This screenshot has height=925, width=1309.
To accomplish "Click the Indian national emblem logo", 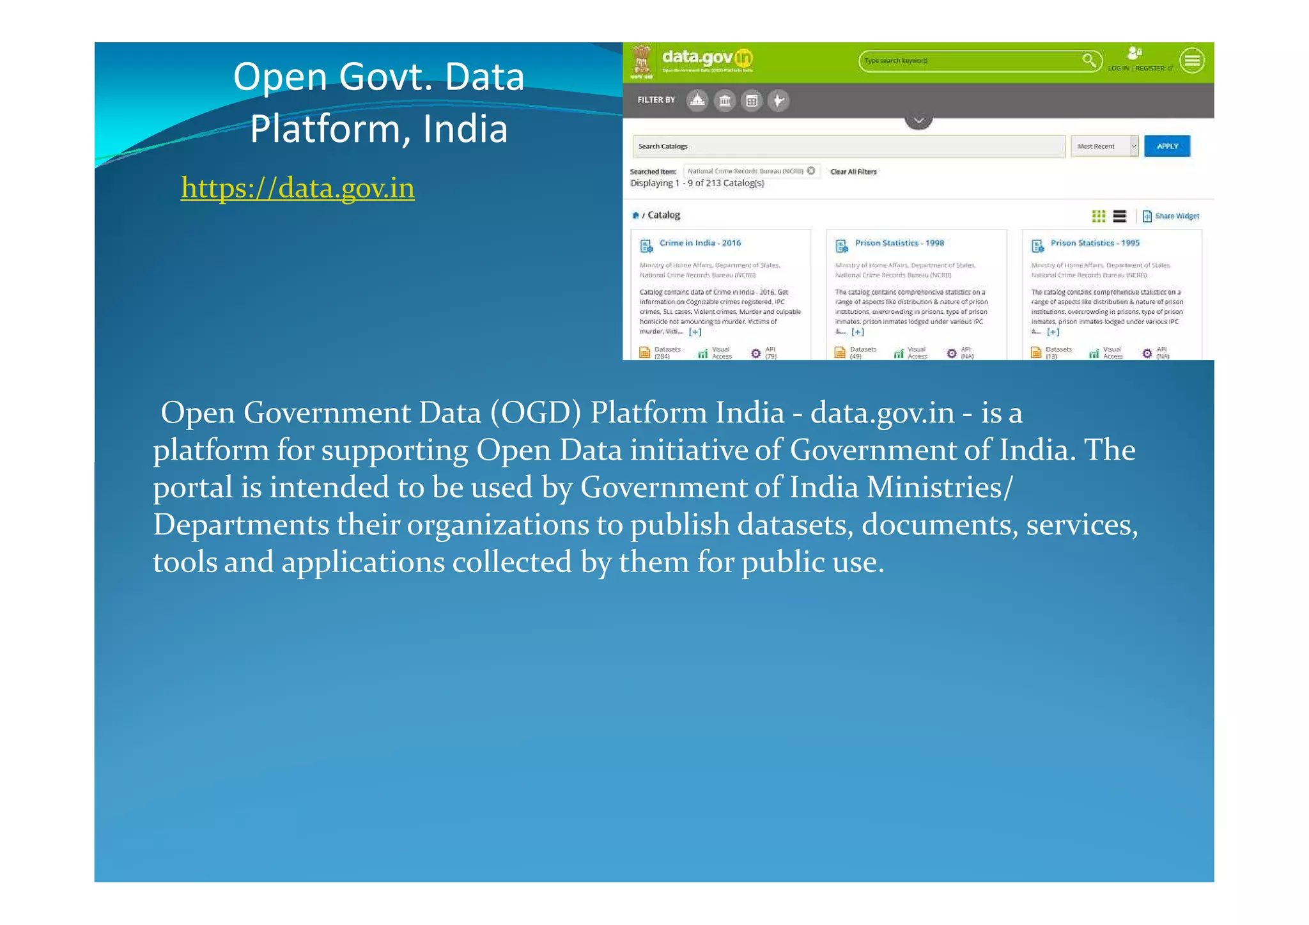I will 642,62.
